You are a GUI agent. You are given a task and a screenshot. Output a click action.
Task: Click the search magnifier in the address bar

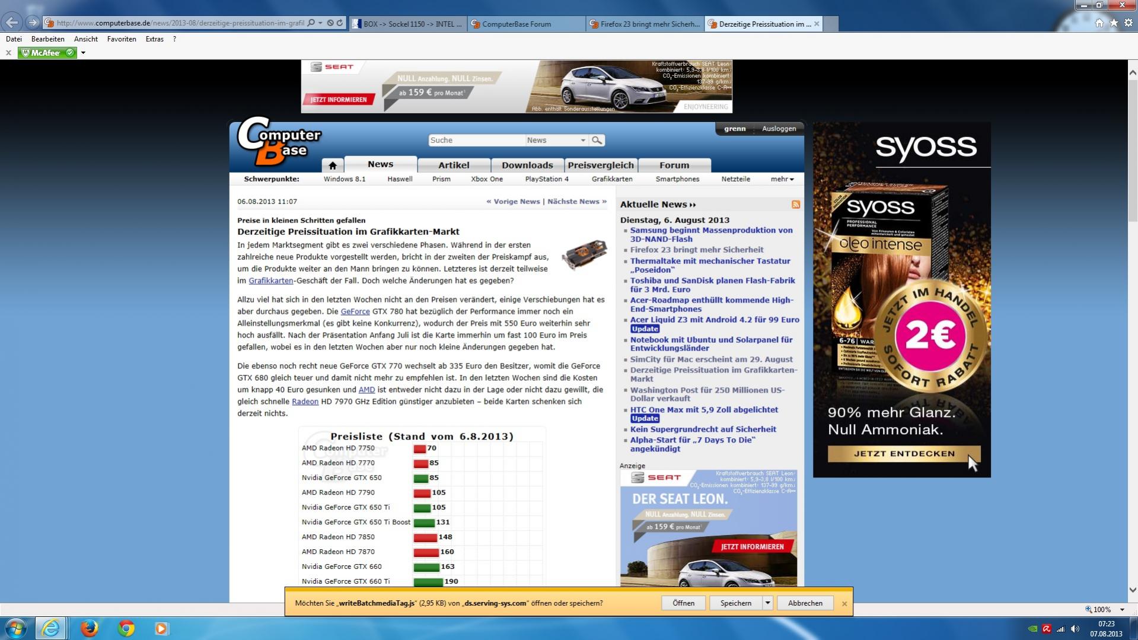pos(311,23)
